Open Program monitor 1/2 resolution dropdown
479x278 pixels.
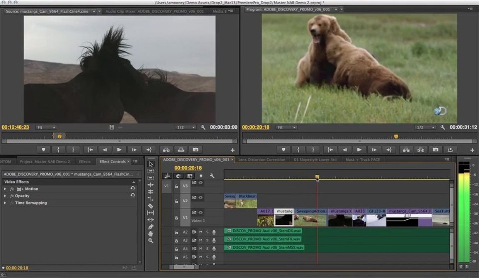tap(426, 127)
